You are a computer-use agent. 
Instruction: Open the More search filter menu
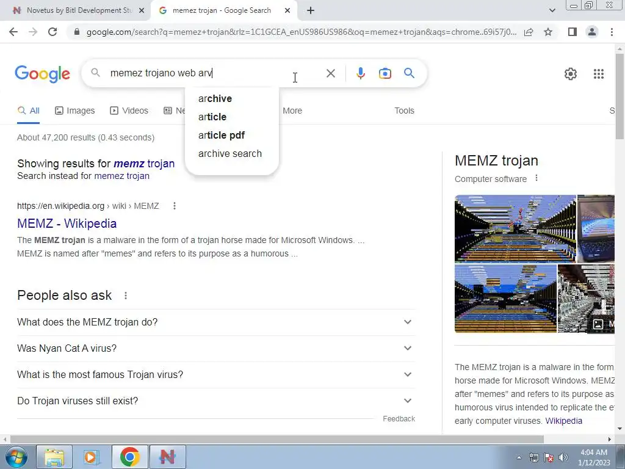(292, 111)
